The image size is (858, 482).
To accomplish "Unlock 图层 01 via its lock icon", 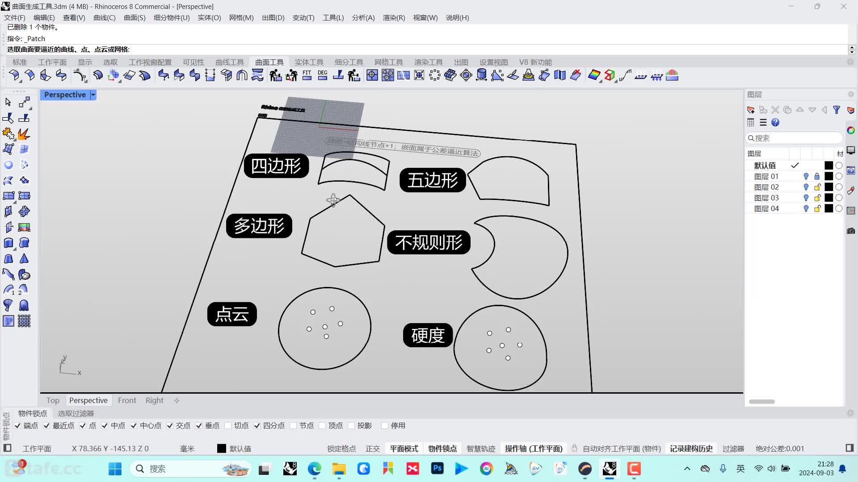I will (x=817, y=176).
